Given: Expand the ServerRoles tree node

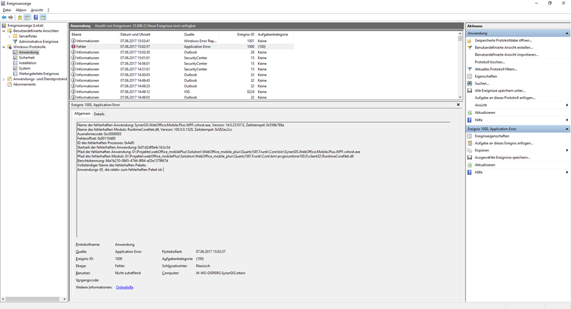Looking at the screenshot, I should coord(10,37).
